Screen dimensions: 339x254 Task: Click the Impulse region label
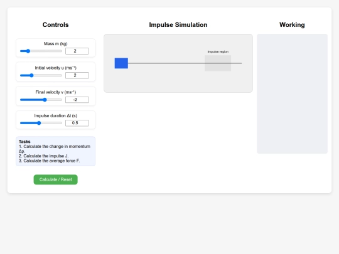point(218,51)
